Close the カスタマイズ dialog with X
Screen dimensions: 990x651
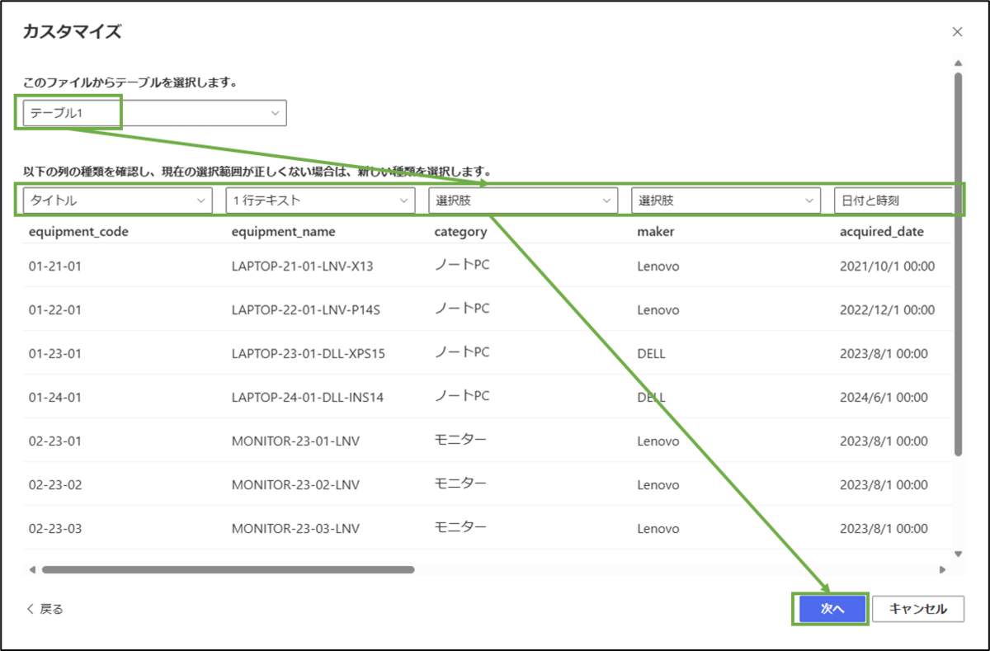click(957, 32)
